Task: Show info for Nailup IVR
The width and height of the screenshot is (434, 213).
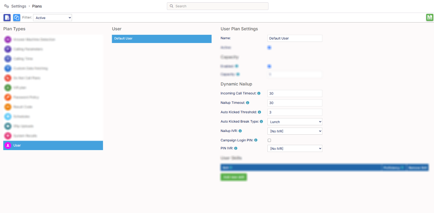Action: point(240,131)
